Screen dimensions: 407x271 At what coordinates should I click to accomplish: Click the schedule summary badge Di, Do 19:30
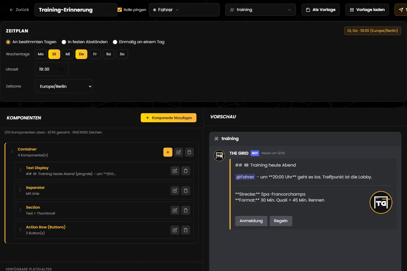pyautogui.click(x=373, y=30)
